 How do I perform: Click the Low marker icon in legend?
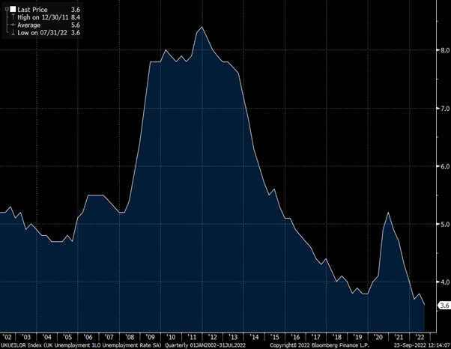coord(13,31)
